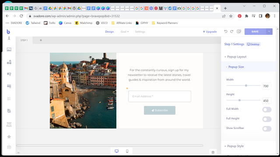Select the image element tool in sidebar
Viewport: 280px width, 157px height.
9,49
